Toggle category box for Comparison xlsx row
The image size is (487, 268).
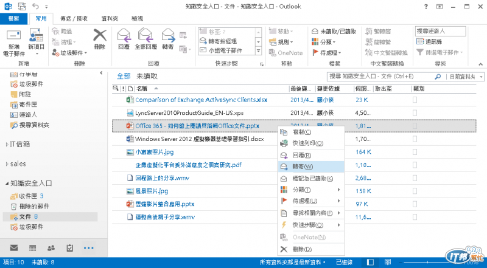[415, 100]
